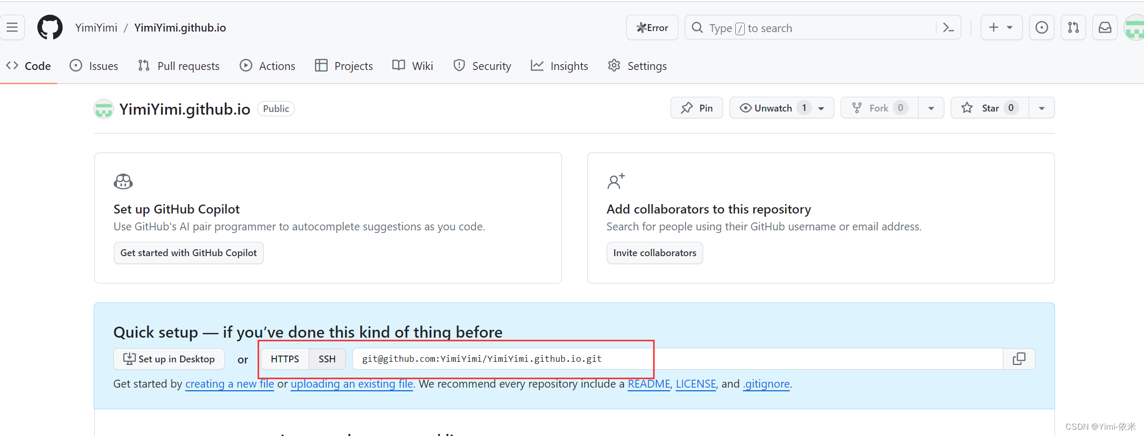Pin this repository
This screenshot has width=1144, height=436.
click(697, 108)
